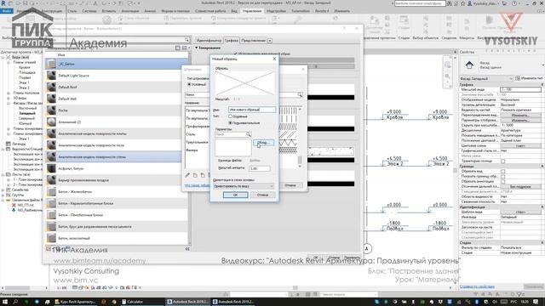Screen dimensions: 545x306
Task: Toggle the Обрезать вид checkbox
Action: click(503, 172)
